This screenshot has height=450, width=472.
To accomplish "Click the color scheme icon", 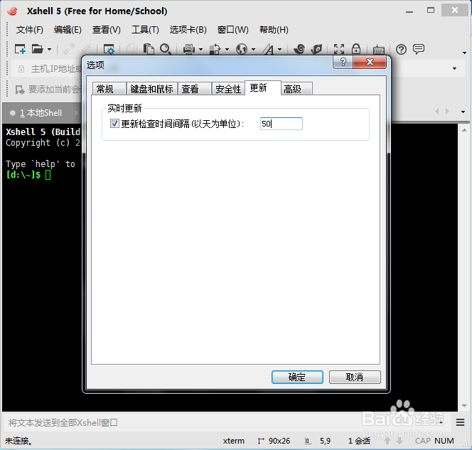I will click(x=215, y=49).
